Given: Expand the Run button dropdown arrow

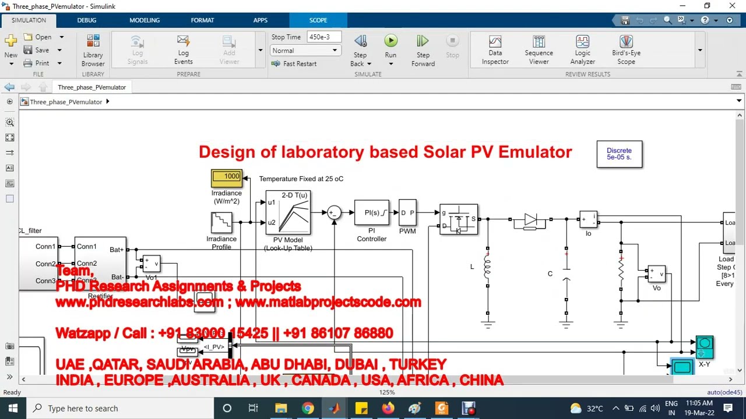Looking at the screenshot, I should tap(390, 64).
